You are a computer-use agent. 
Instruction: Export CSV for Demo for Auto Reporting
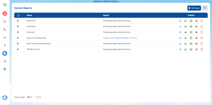185,38
